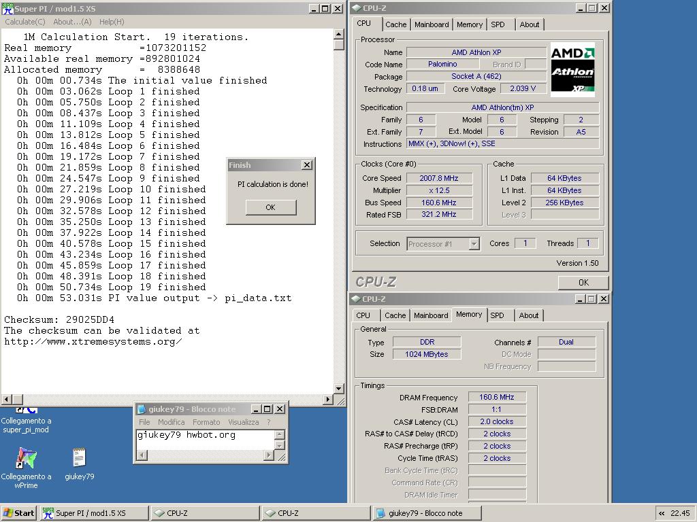This screenshot has width=697, height=522.
Task: Click the Package value Socket A (462)
Action: (x=476, y=76)
